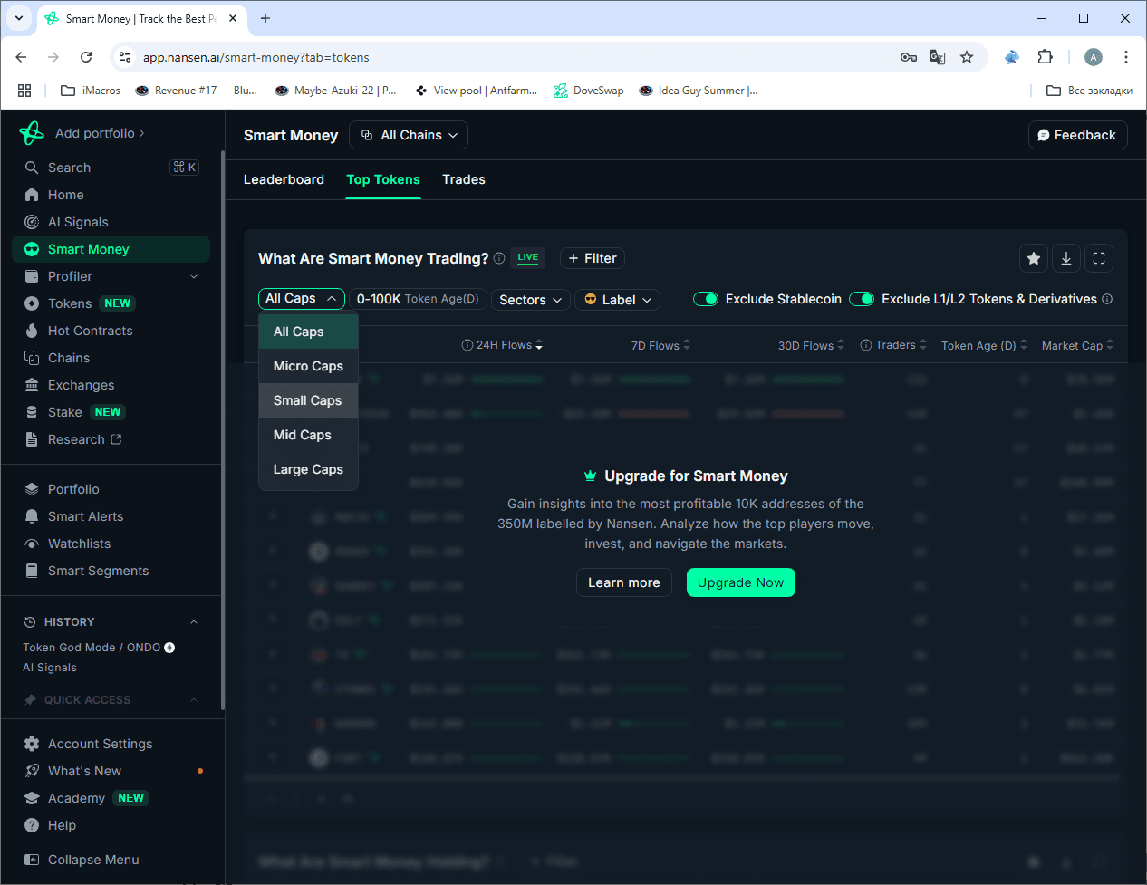The height and width of the screenshot is (885, 1147).
Task: Sort by Market Cap column
Action: tap(1078, 345)
